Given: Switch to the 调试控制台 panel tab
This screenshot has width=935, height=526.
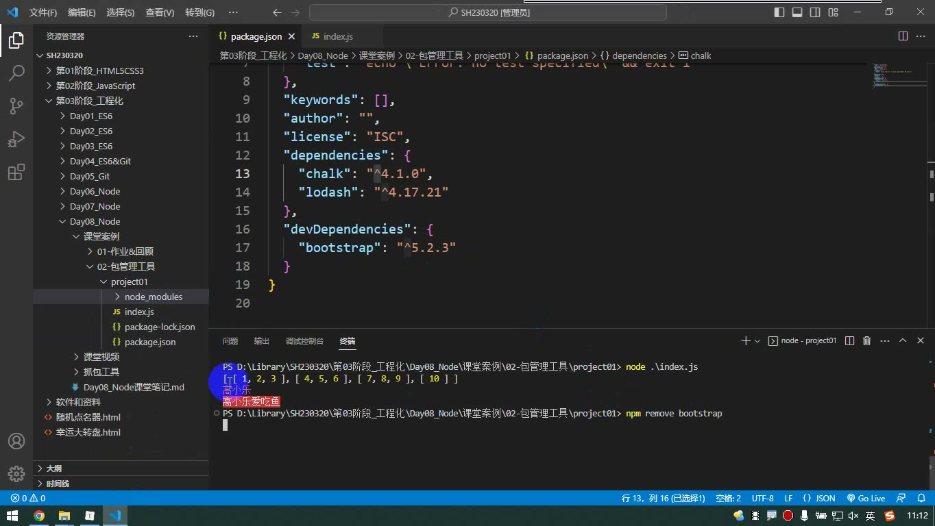Looking at the screenshot, I should (304, 340).
